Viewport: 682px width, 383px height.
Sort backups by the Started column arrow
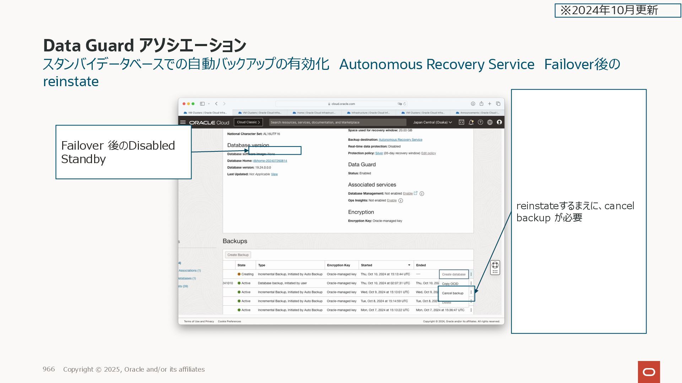(x=409, y=265)
